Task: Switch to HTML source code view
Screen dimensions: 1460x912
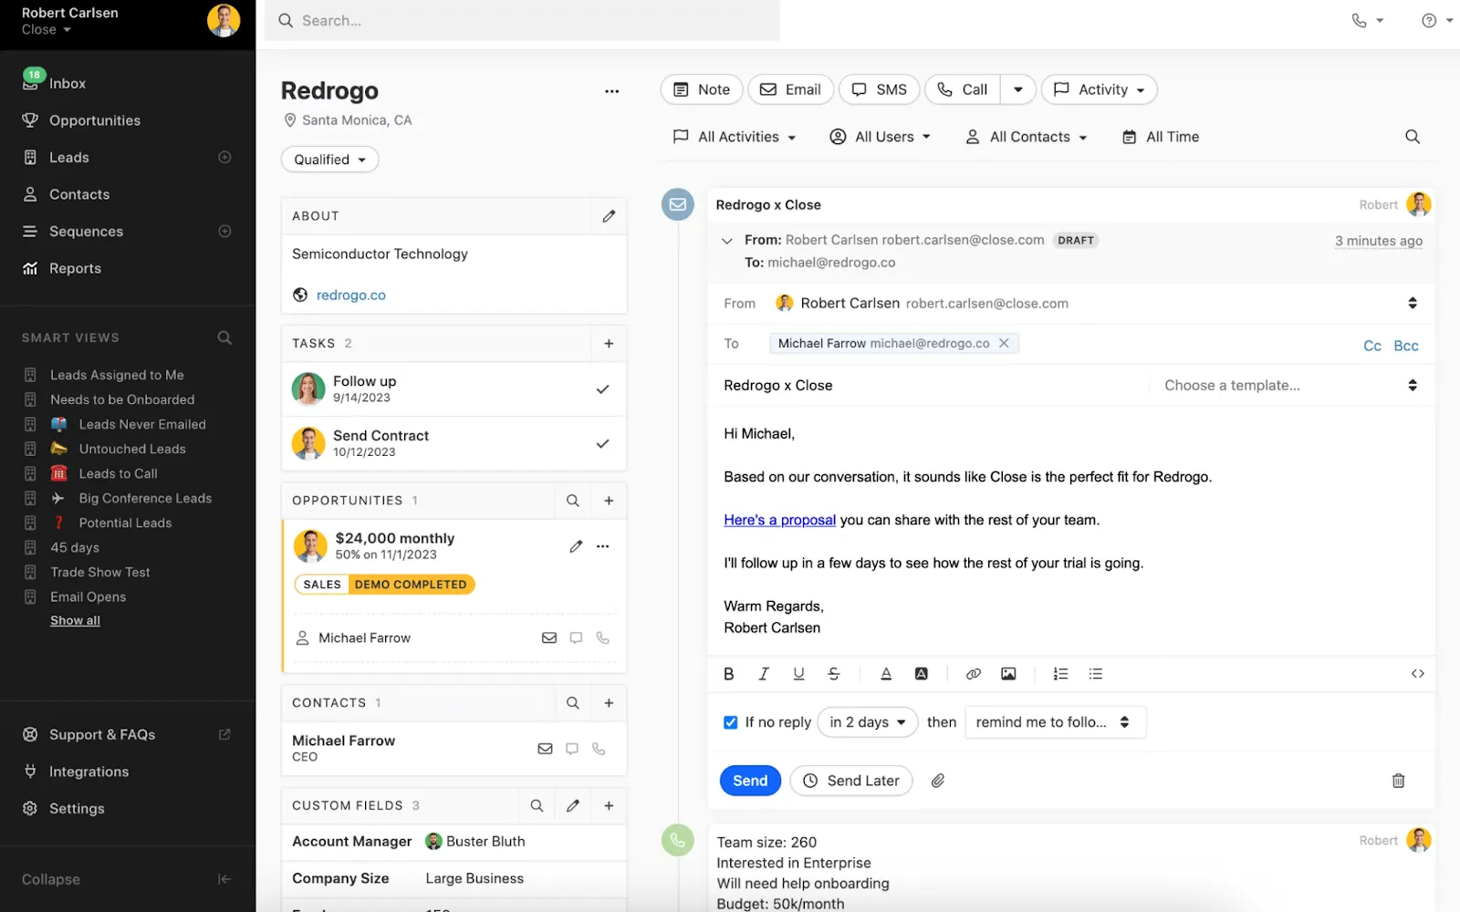Action: click(x=1417, y=674)
